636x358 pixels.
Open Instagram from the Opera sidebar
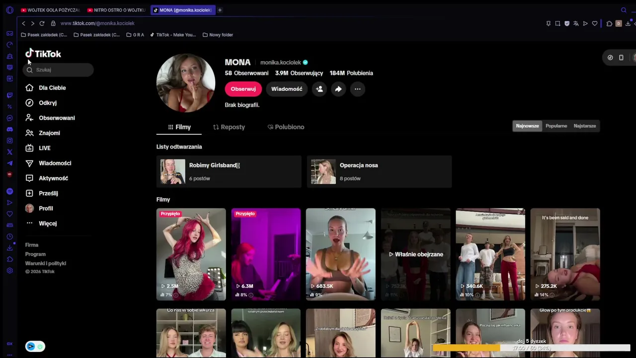click(9, 141)
